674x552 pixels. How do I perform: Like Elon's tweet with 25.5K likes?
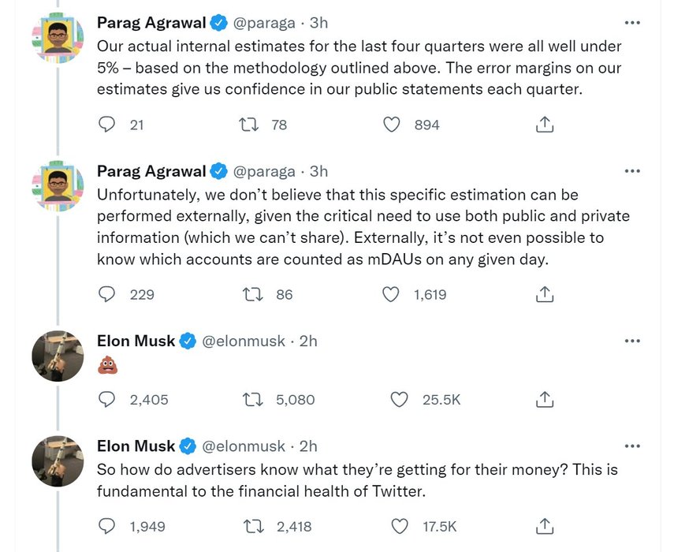[400, 400]
